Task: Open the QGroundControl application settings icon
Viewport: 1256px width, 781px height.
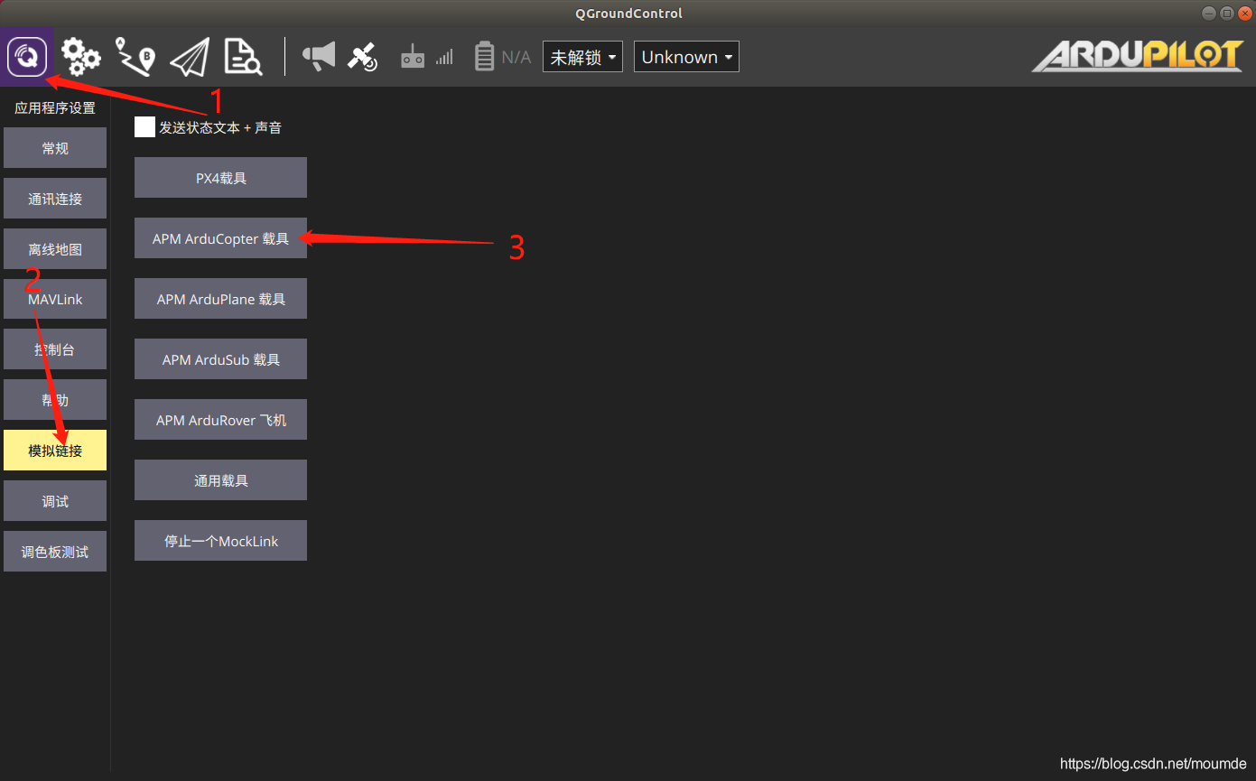Action: [x=27, y=57]
